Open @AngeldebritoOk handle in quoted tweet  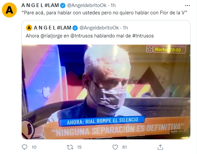pyautogui.click(x=99, y=28)
